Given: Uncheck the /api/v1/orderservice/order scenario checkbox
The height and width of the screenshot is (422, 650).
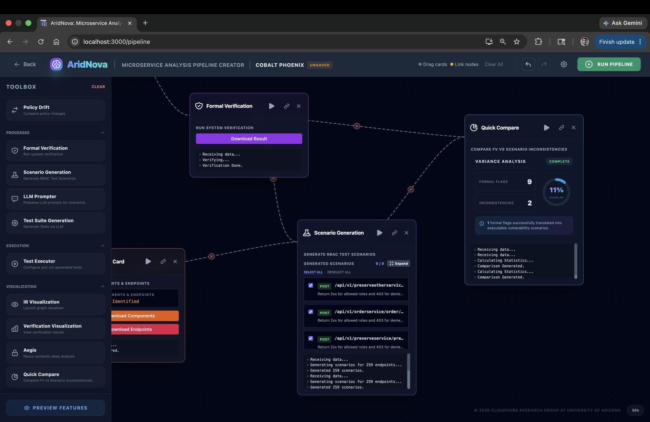Looking at the screenshot, I should click(311, 312).
